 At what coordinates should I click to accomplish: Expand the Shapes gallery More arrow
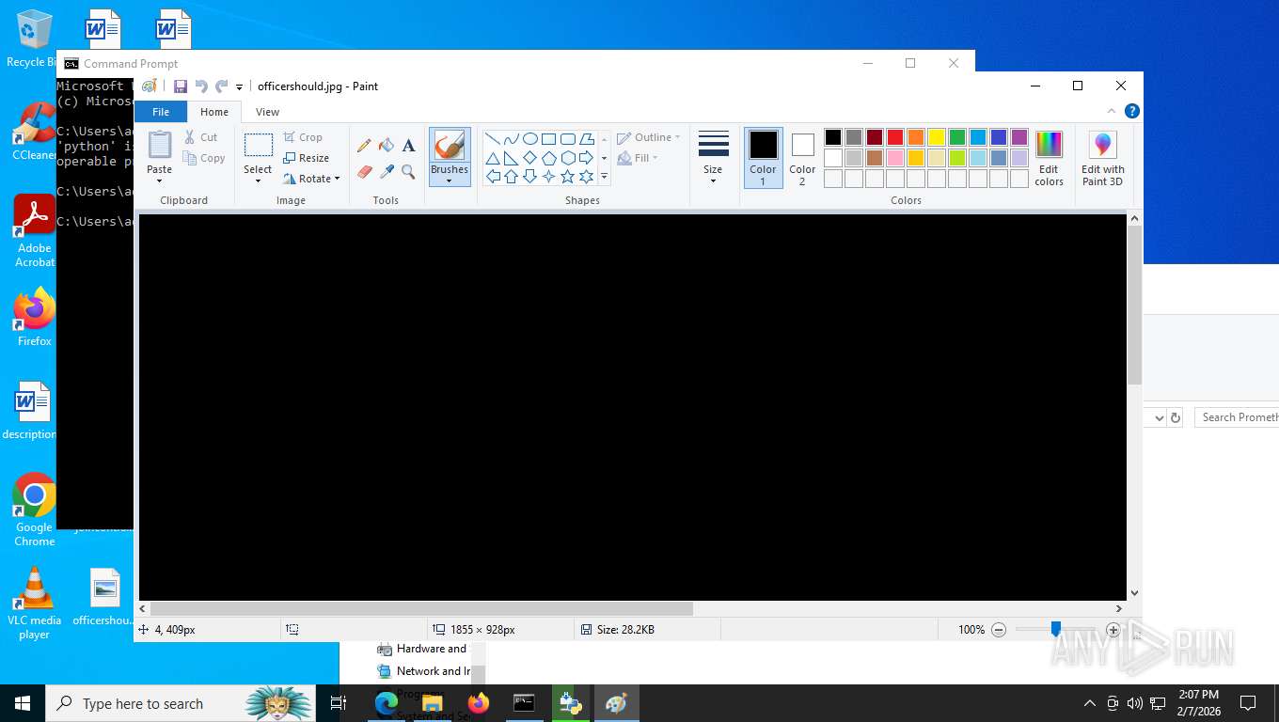click(x=604, y=177)
